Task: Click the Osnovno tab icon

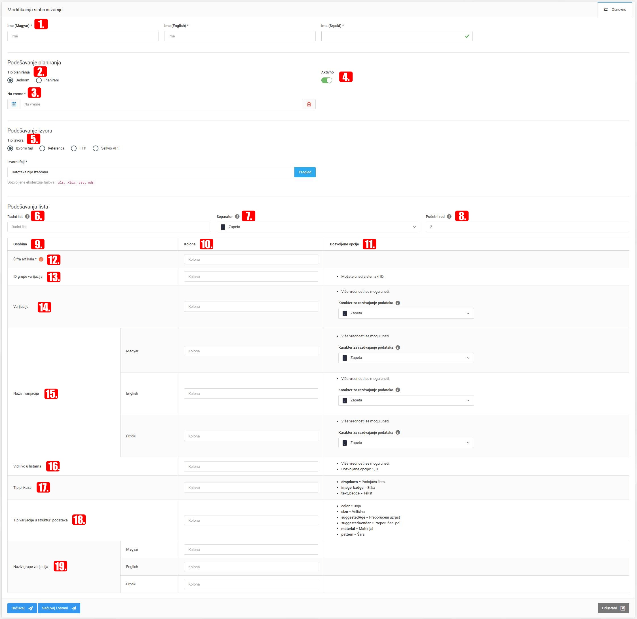Action: pos(606,9)
